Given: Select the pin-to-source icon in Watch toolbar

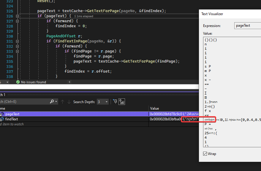Looking at the screenshot, I should pyautogui.click(x=115, y=101).
